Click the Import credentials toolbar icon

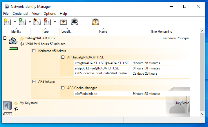pos(37,22)
